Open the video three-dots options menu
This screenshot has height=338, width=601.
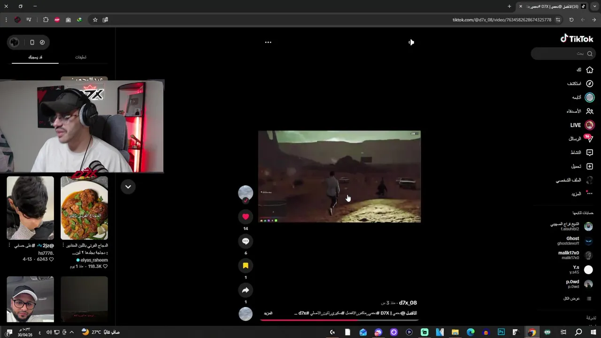click(268, 42)
